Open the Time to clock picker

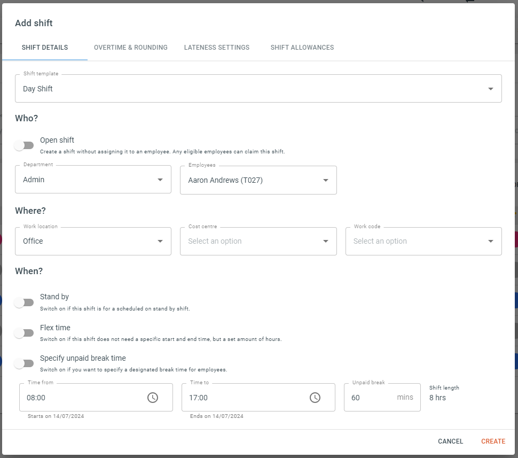pyautogui.click(x=315, y=398)
